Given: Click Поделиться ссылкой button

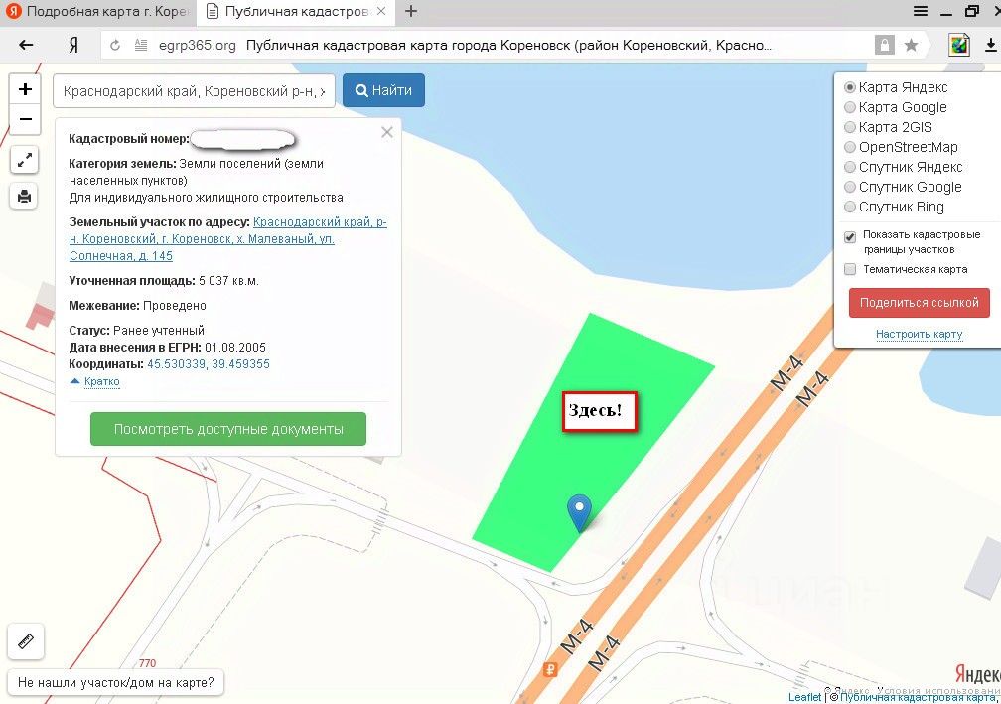Looking at the screenshot, I should [919, 303].
